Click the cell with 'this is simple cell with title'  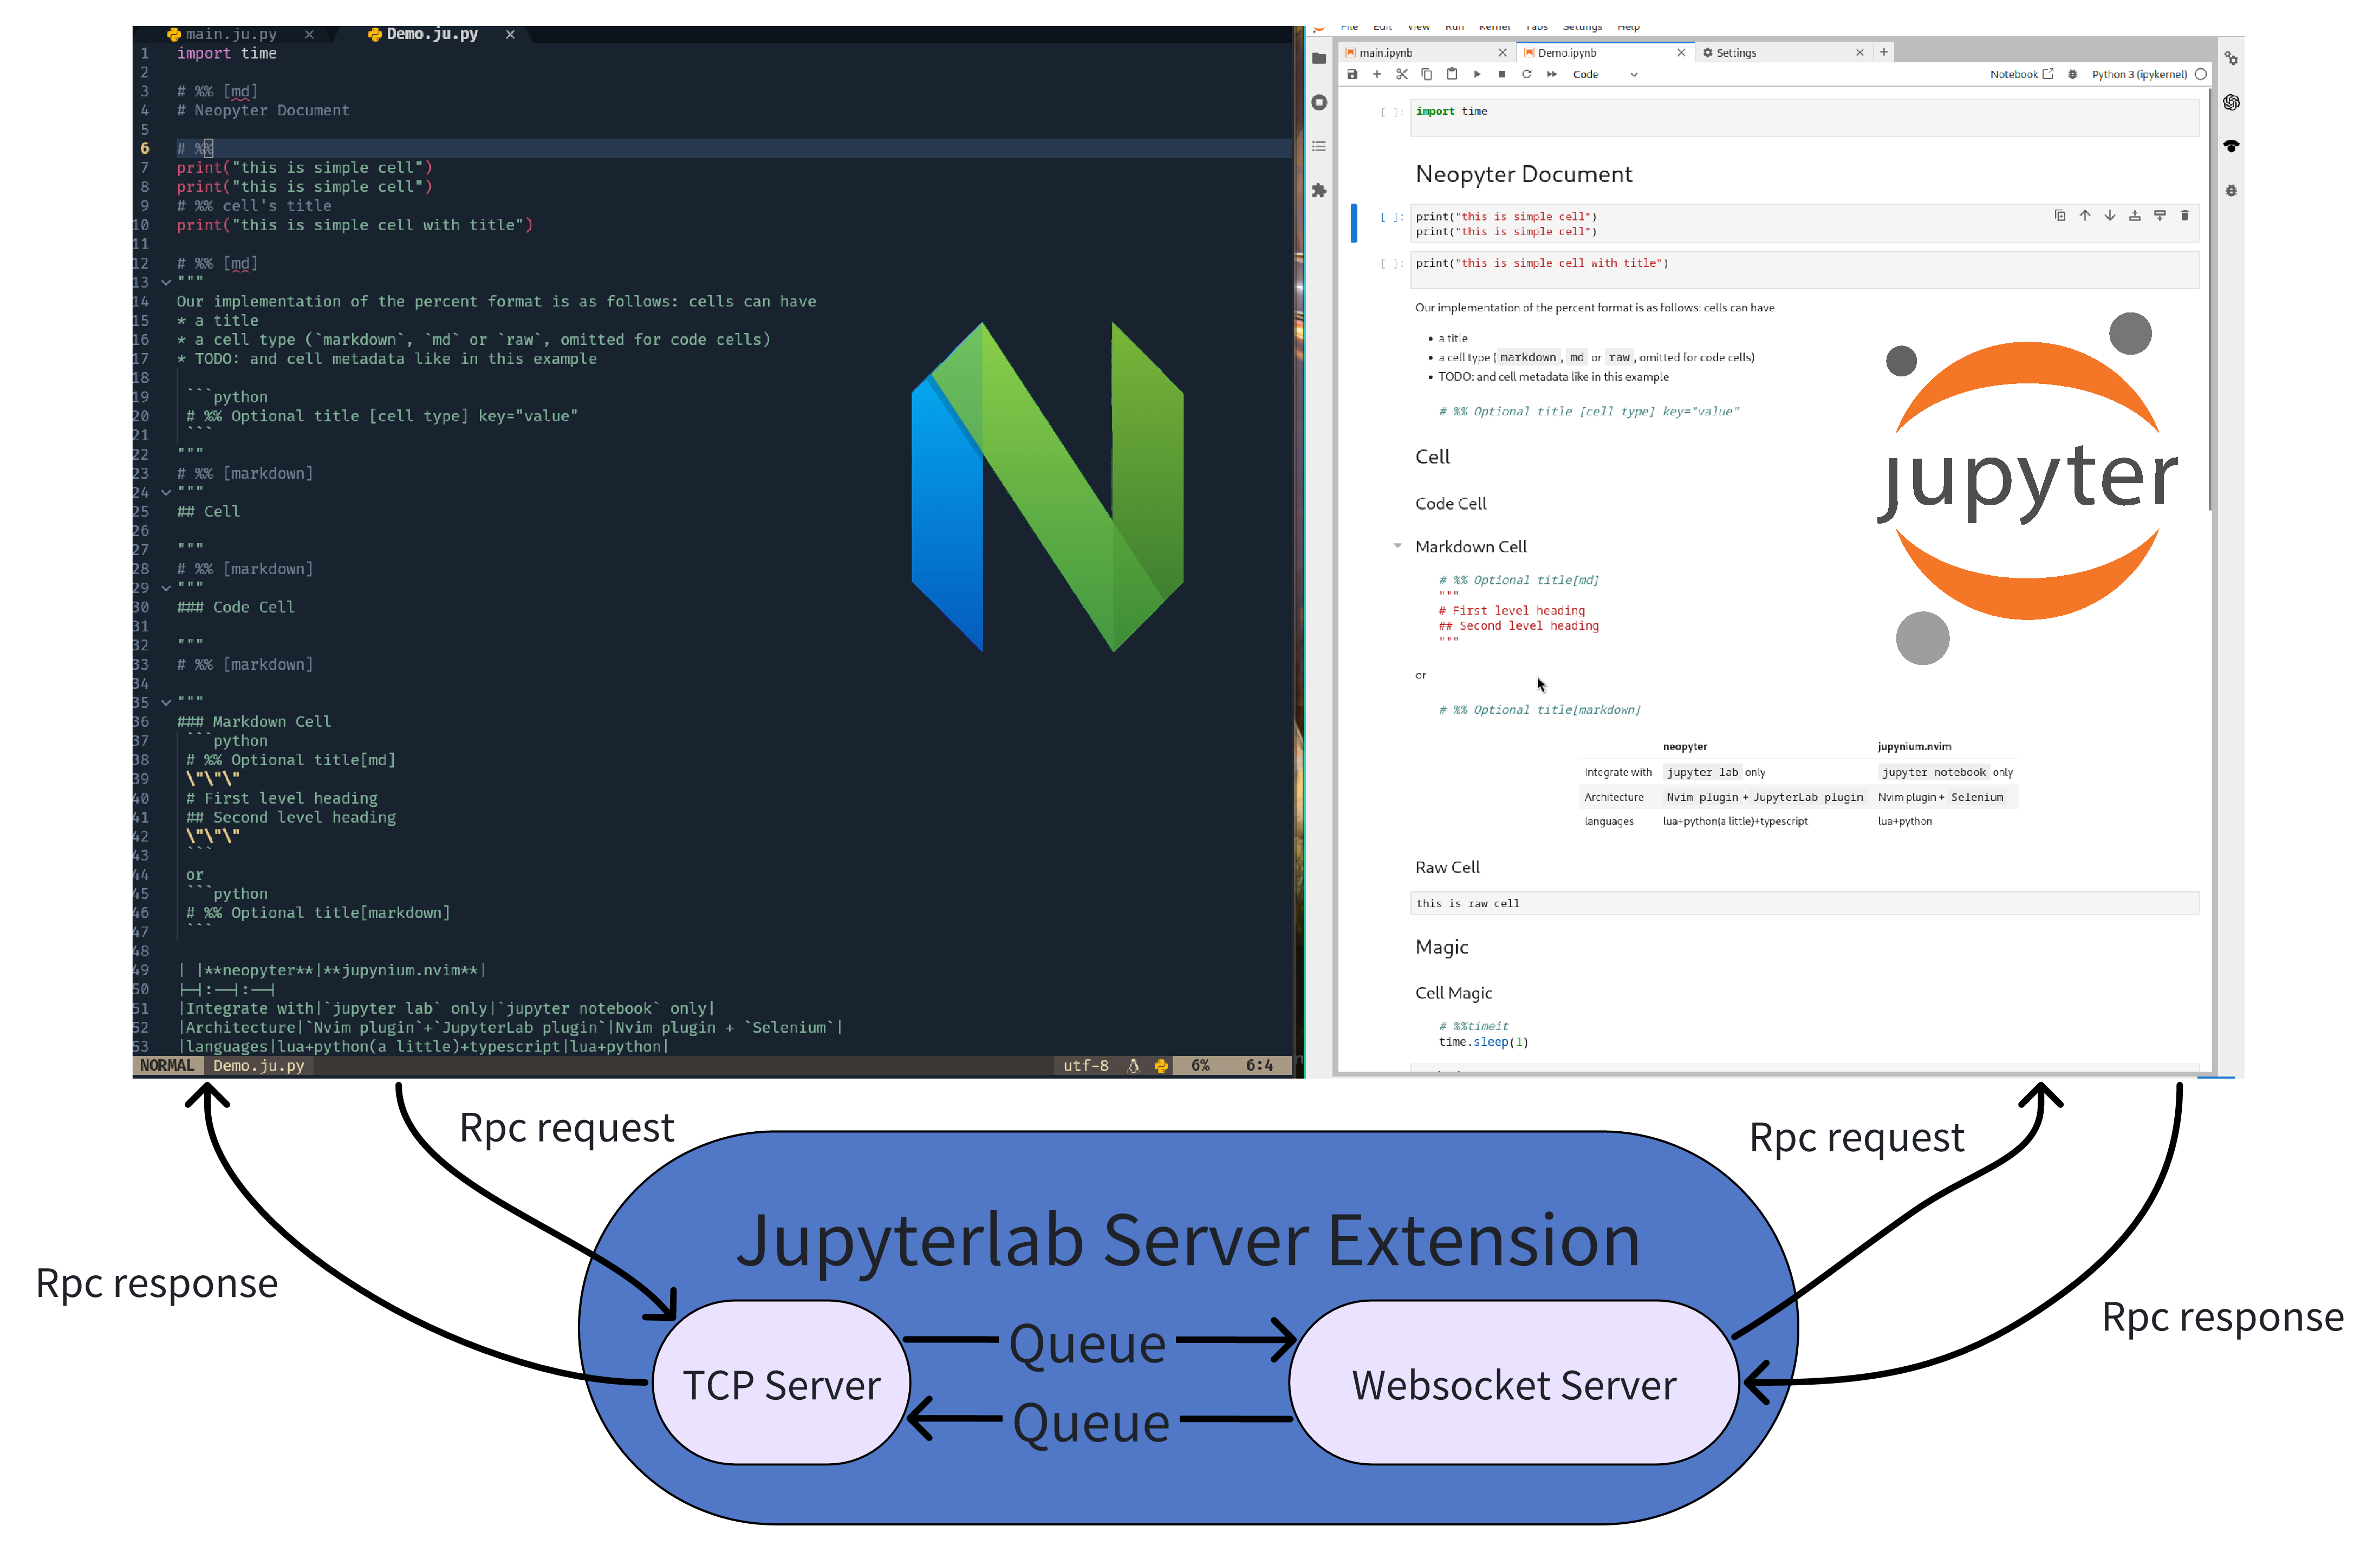(x=1805, y=270)
